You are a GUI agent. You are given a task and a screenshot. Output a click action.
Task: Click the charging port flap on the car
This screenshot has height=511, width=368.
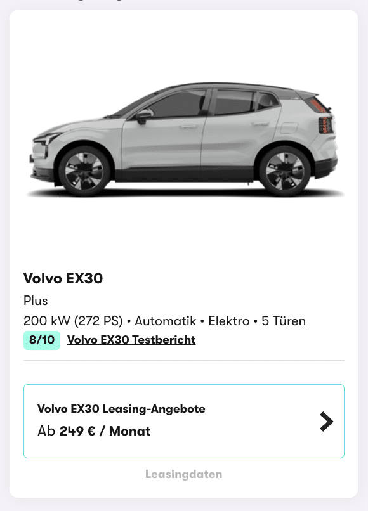point(289,128)
